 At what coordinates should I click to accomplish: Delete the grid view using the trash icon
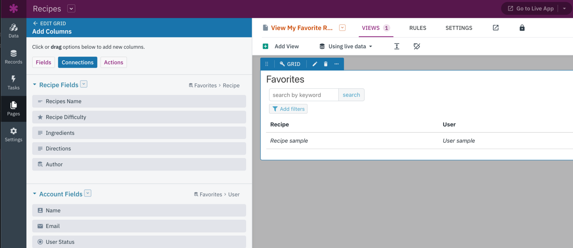pyautogui.click(x=325, y=64)
